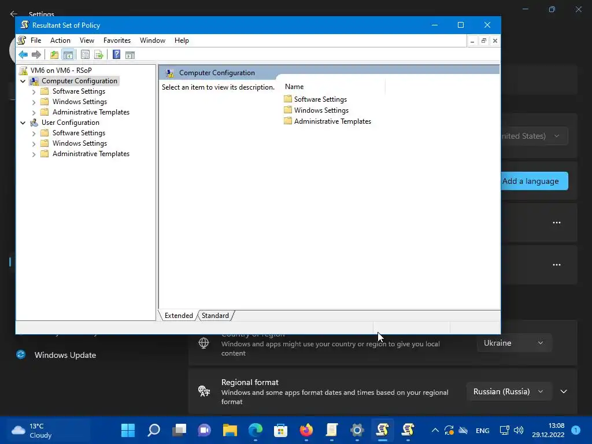The height and width of the screenshot is (444, 592).
Task: Collapse the User Configuration node
Action: click(x=23, y=123)
